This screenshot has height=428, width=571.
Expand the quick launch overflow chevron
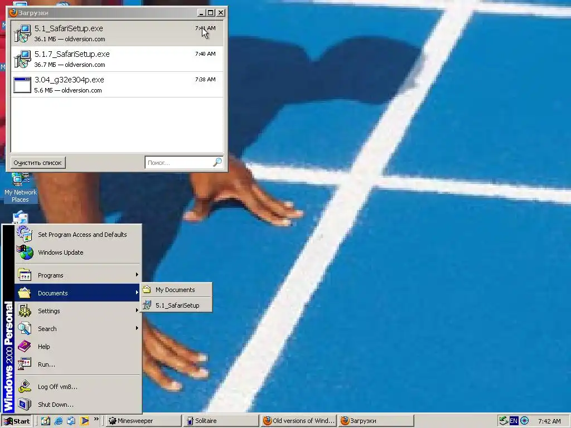pos(96,419)
